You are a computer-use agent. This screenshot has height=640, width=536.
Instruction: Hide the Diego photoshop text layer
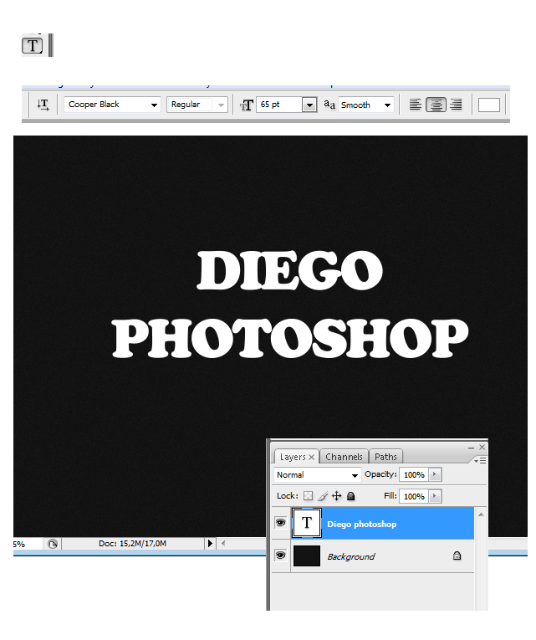click(281, 522)
